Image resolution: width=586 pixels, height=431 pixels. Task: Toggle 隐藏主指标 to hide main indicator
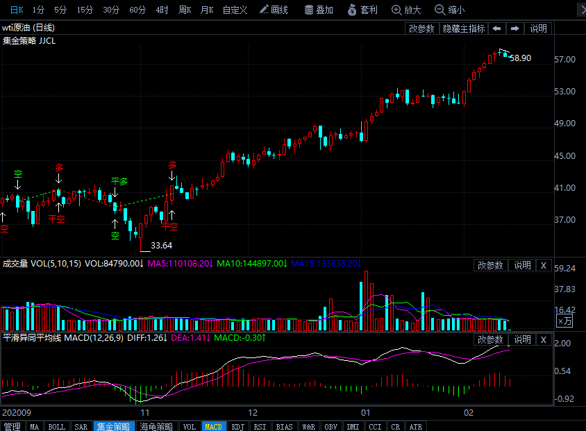coord(464,28)
